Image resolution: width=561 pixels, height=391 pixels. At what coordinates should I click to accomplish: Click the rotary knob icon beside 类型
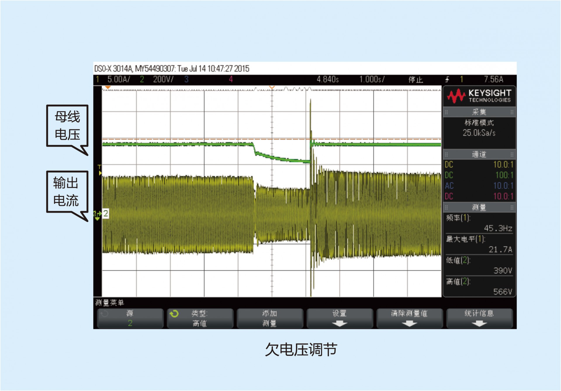(x=174, y=314)
